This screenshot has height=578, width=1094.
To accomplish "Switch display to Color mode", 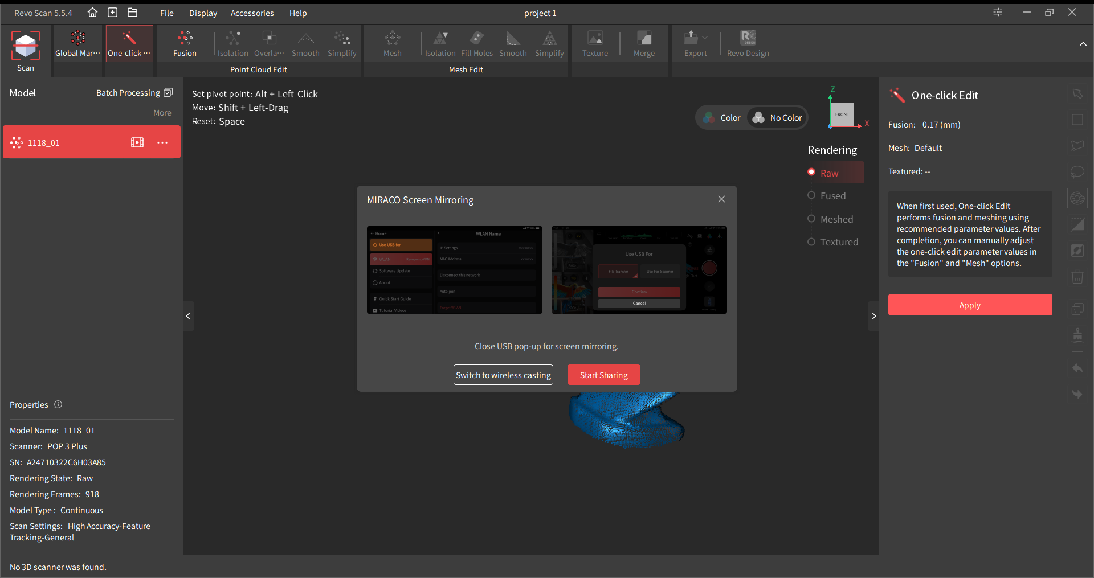I will pos(722,118).
